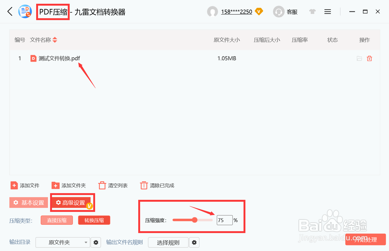Switch to 高级设置 tab
Image resolution: width=389 pixels, height=251 pixels.
tap(71, 203)
